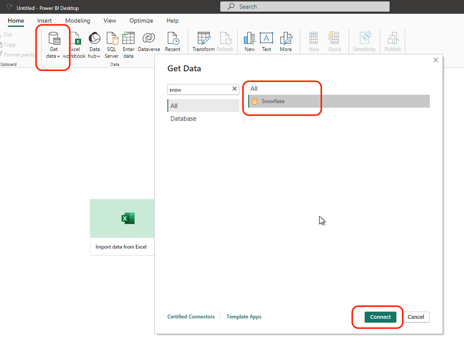Select the Snowflake connector row
The height and width of the screenshot is (351, 464).
(339, 101)
